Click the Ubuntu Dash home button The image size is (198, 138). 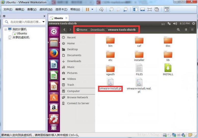tap(54, 32)
